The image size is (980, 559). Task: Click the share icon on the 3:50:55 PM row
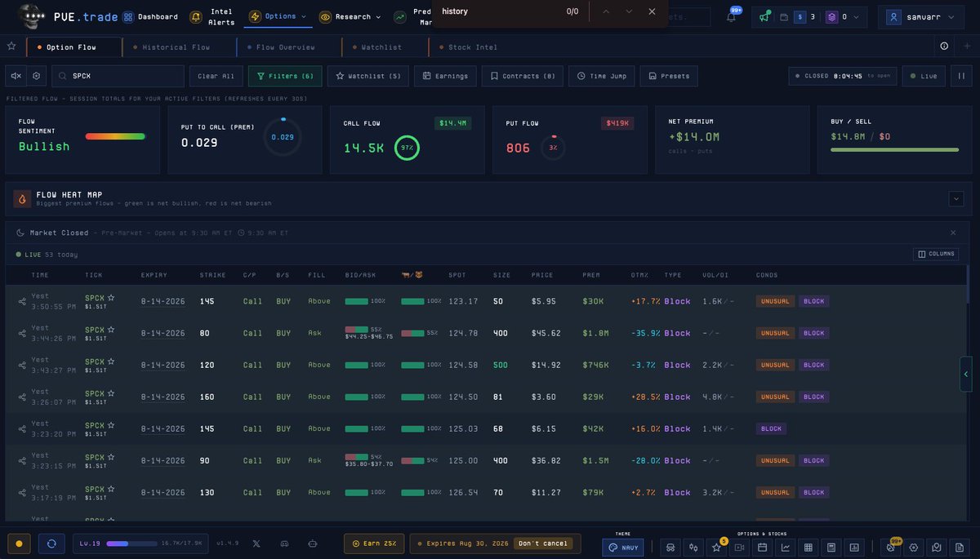22,301
